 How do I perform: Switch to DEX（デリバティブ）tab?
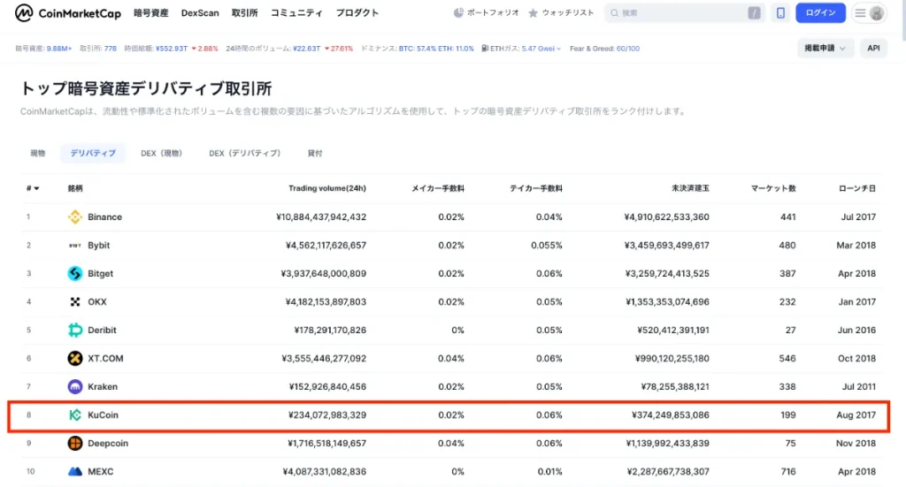[x=245, y=153]
